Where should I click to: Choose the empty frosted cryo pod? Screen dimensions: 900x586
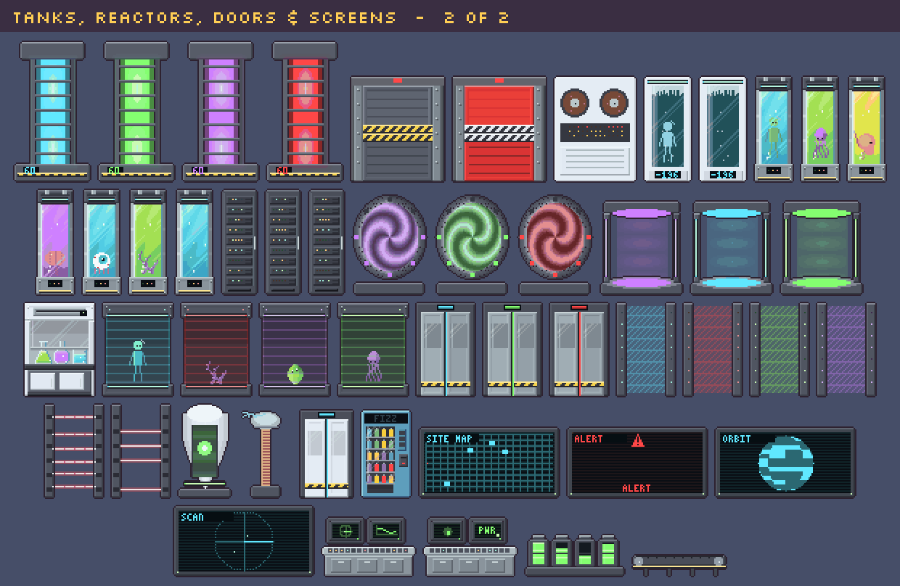tap(722, 129)
